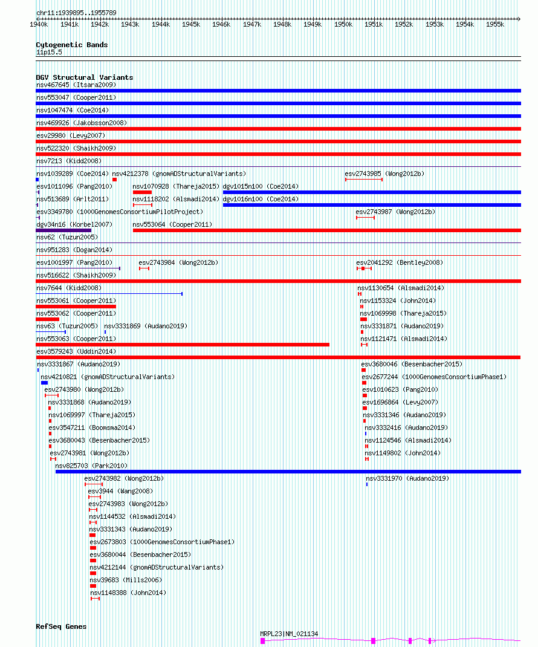The image size is (538, 647).
Task: Click the nsv7213 (Kidd2008) label
Action: click(x=68, y=161)
